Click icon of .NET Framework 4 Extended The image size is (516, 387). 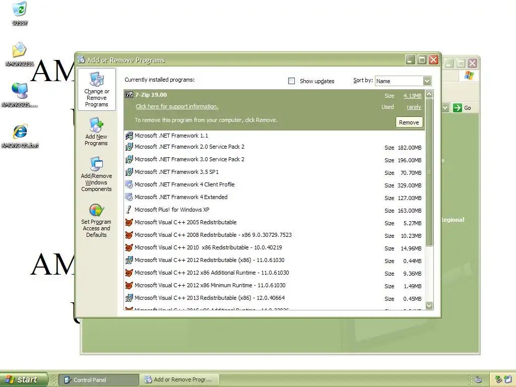[x=129, y=197]
